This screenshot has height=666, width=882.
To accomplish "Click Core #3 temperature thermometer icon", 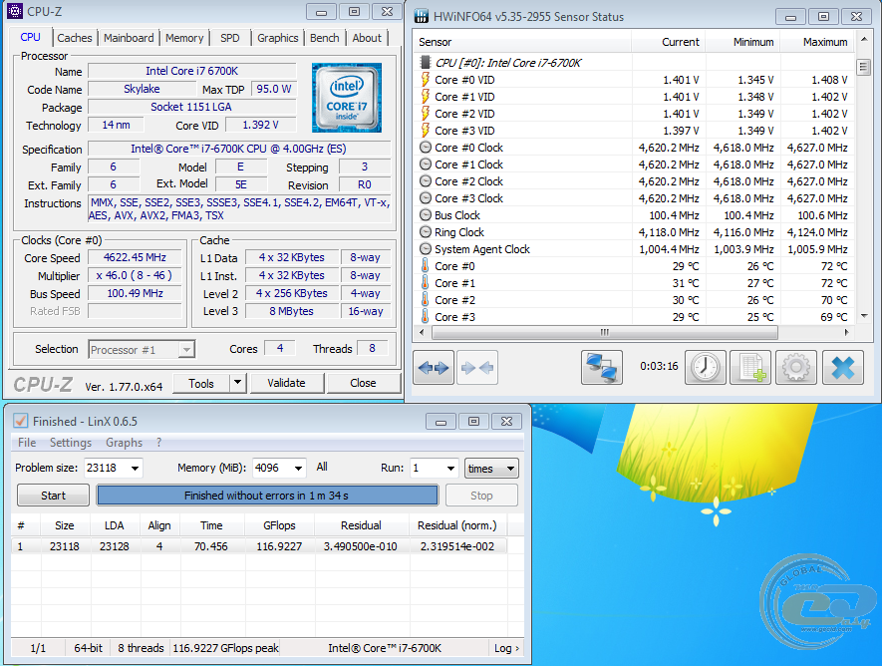I will click(426, 316).
